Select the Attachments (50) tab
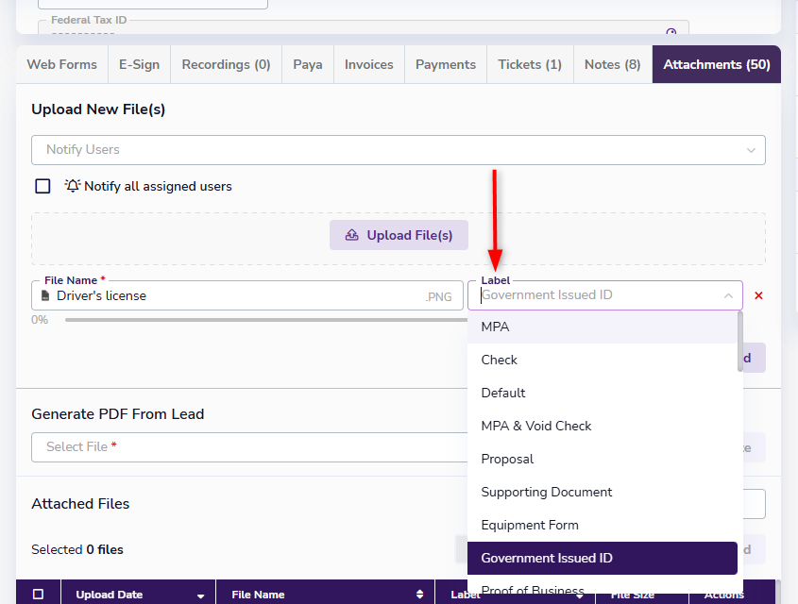Viewport: 798px width, 604px height. [717, 64]
